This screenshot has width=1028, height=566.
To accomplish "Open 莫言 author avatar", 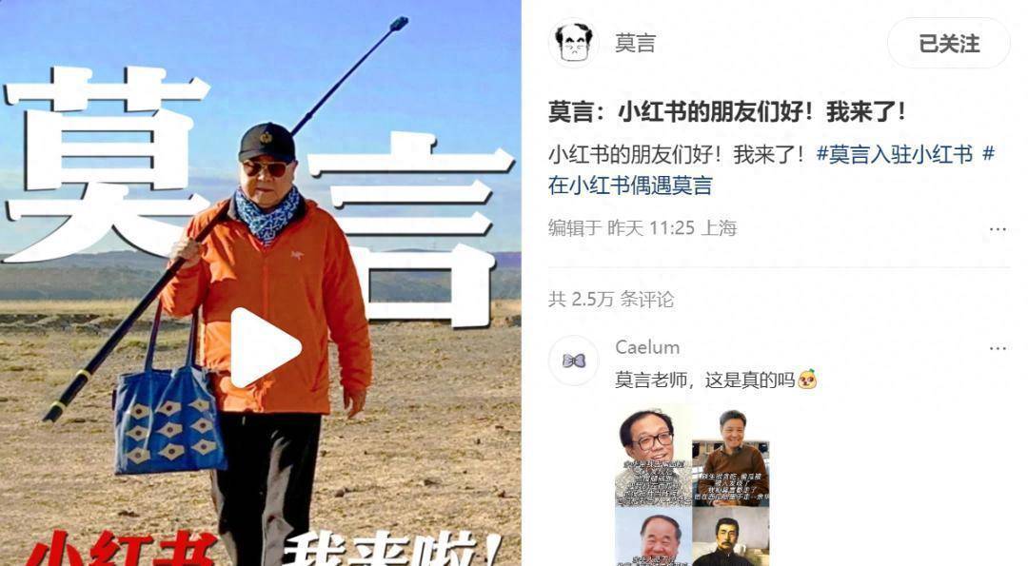I will coord(574,43).
